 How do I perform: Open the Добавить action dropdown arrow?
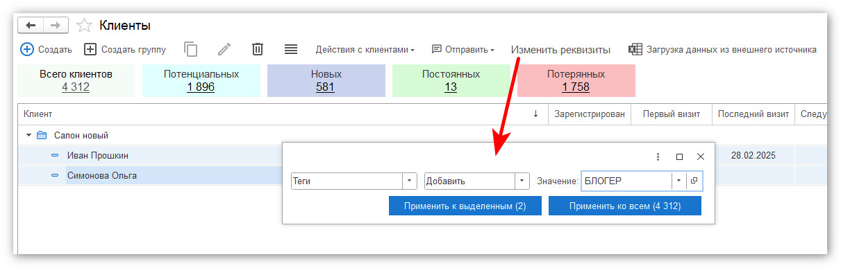click(x=522, y=181)
